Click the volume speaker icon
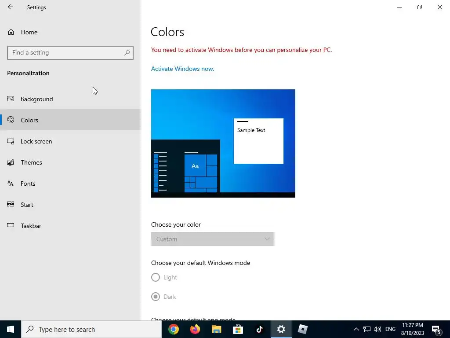Screen dimensions: 450x338 377,329
